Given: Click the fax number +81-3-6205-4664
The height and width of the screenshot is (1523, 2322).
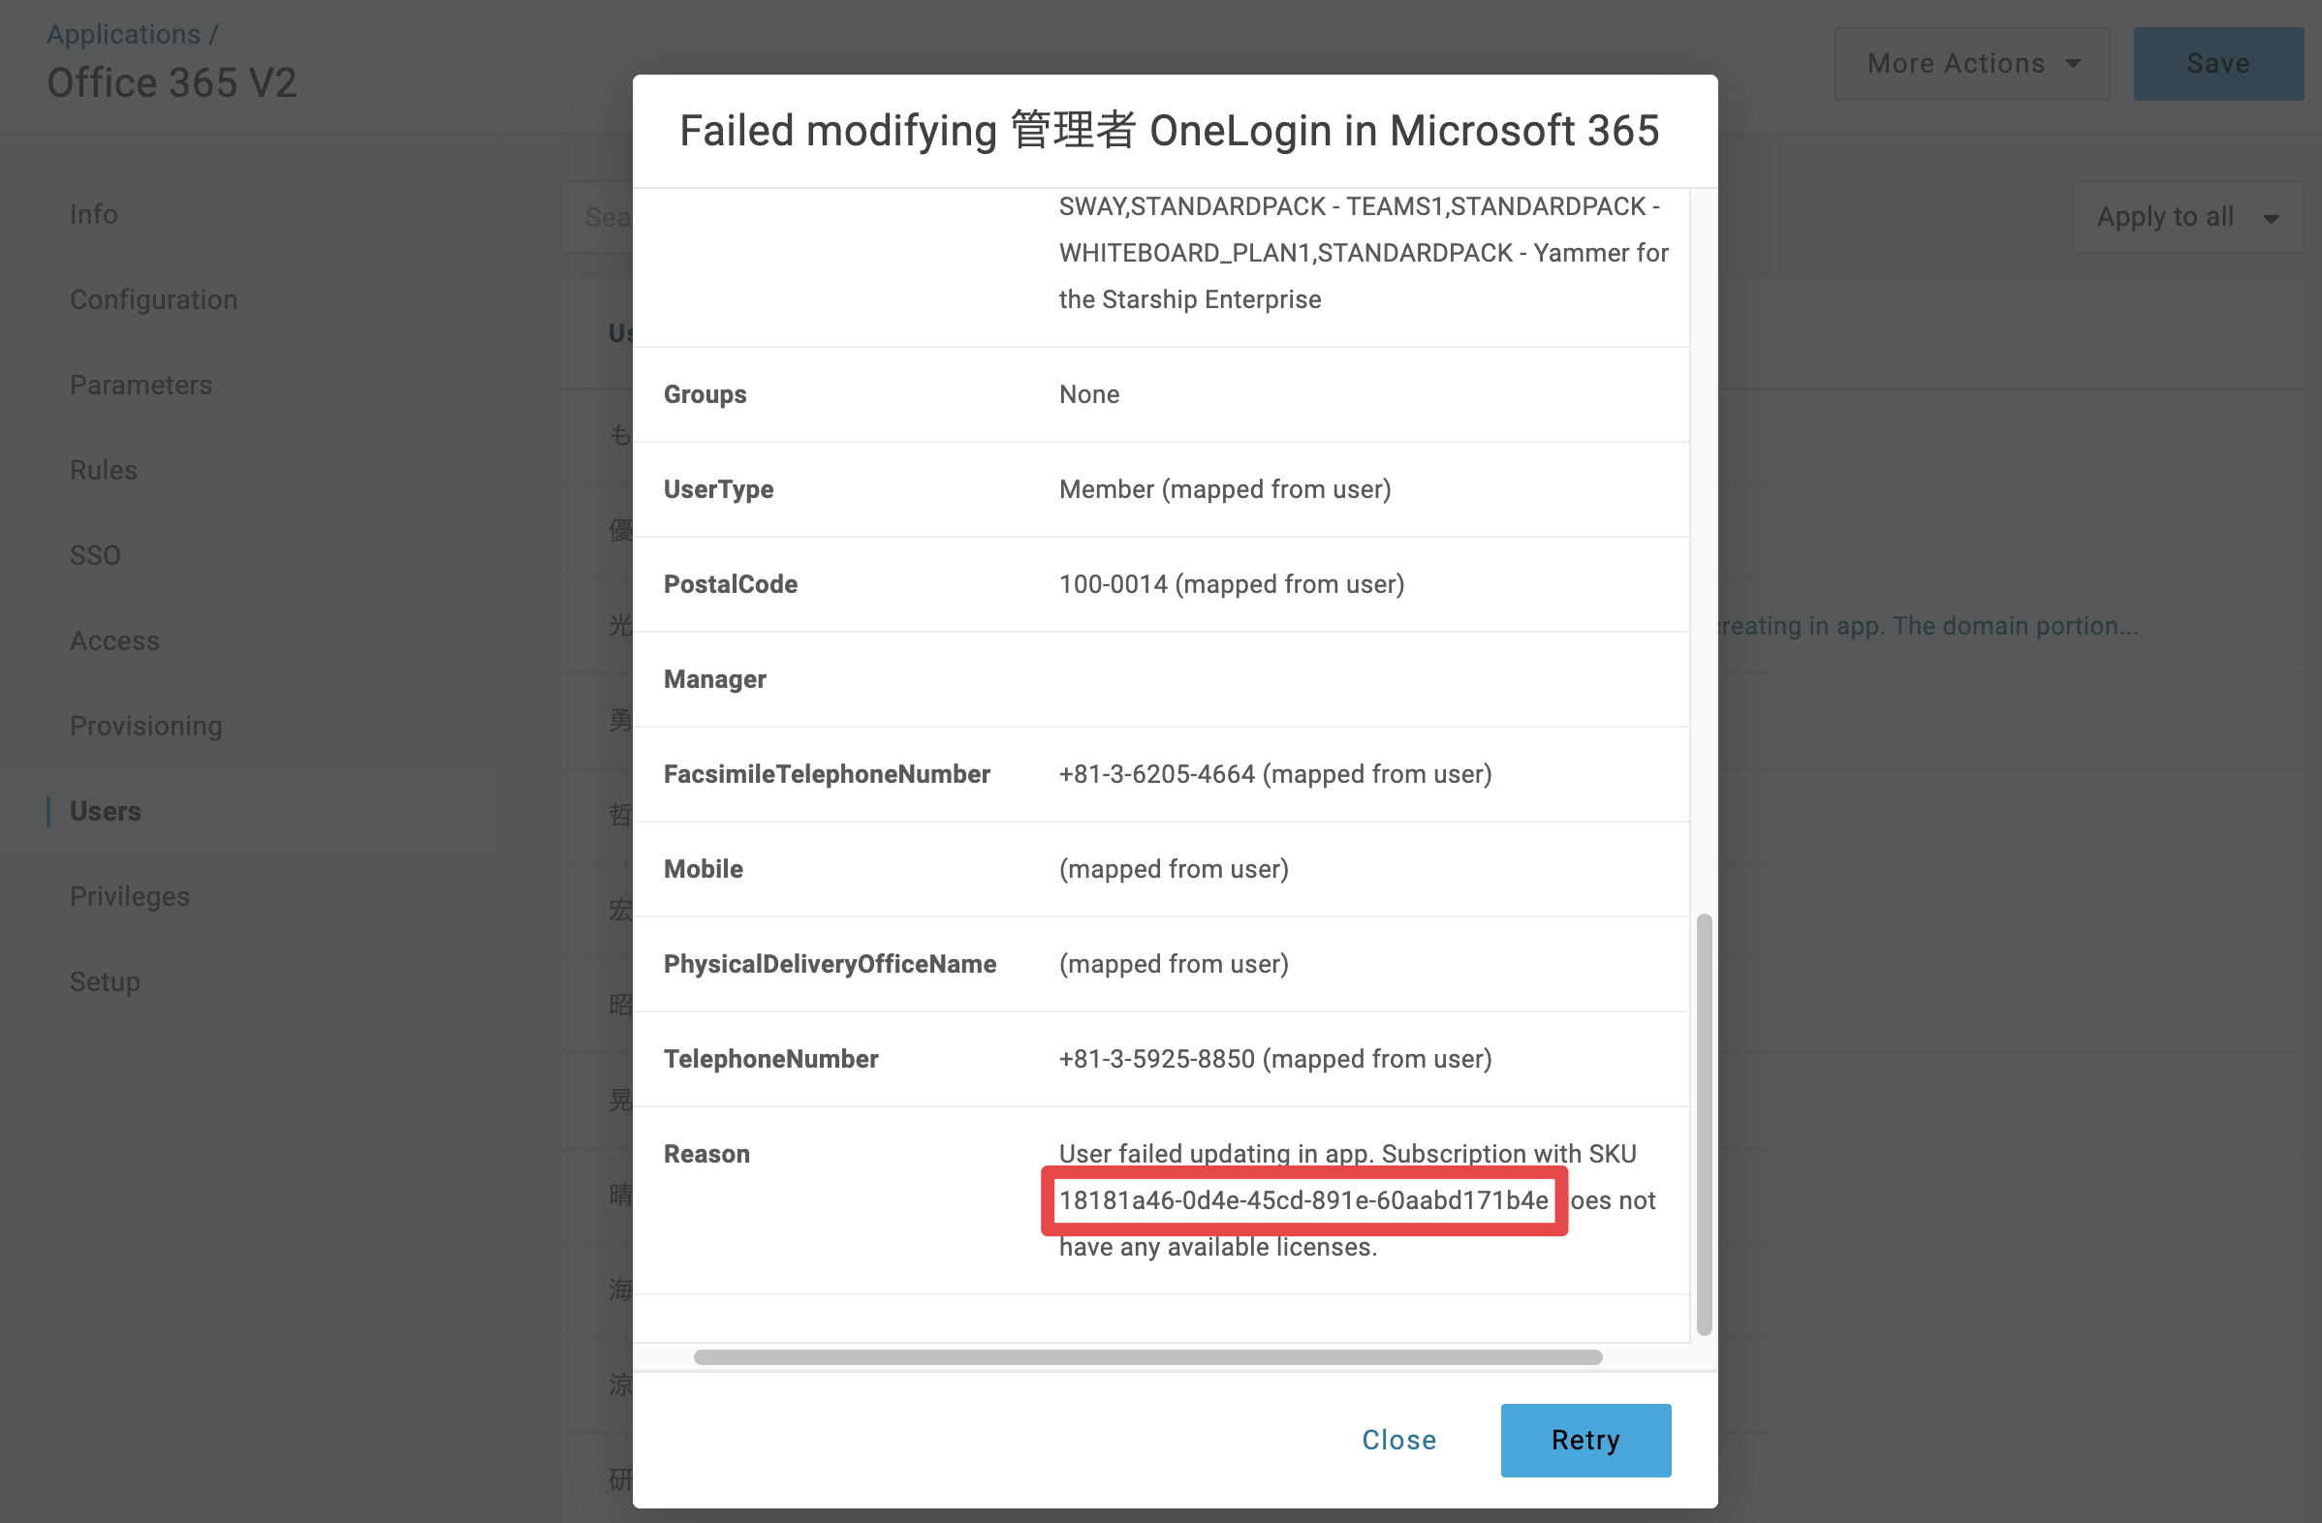Looking at the screenshot, I should [x=1157, y=774].
